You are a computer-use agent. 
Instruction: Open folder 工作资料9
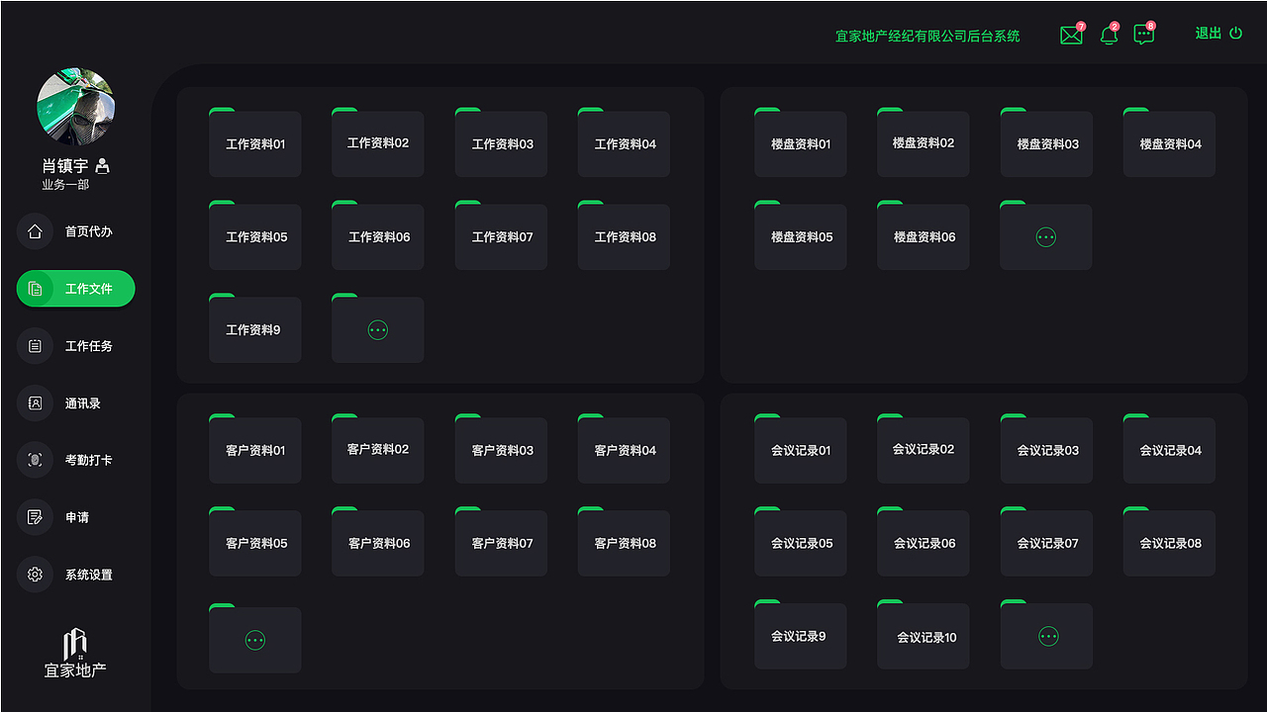pos(254,328)
